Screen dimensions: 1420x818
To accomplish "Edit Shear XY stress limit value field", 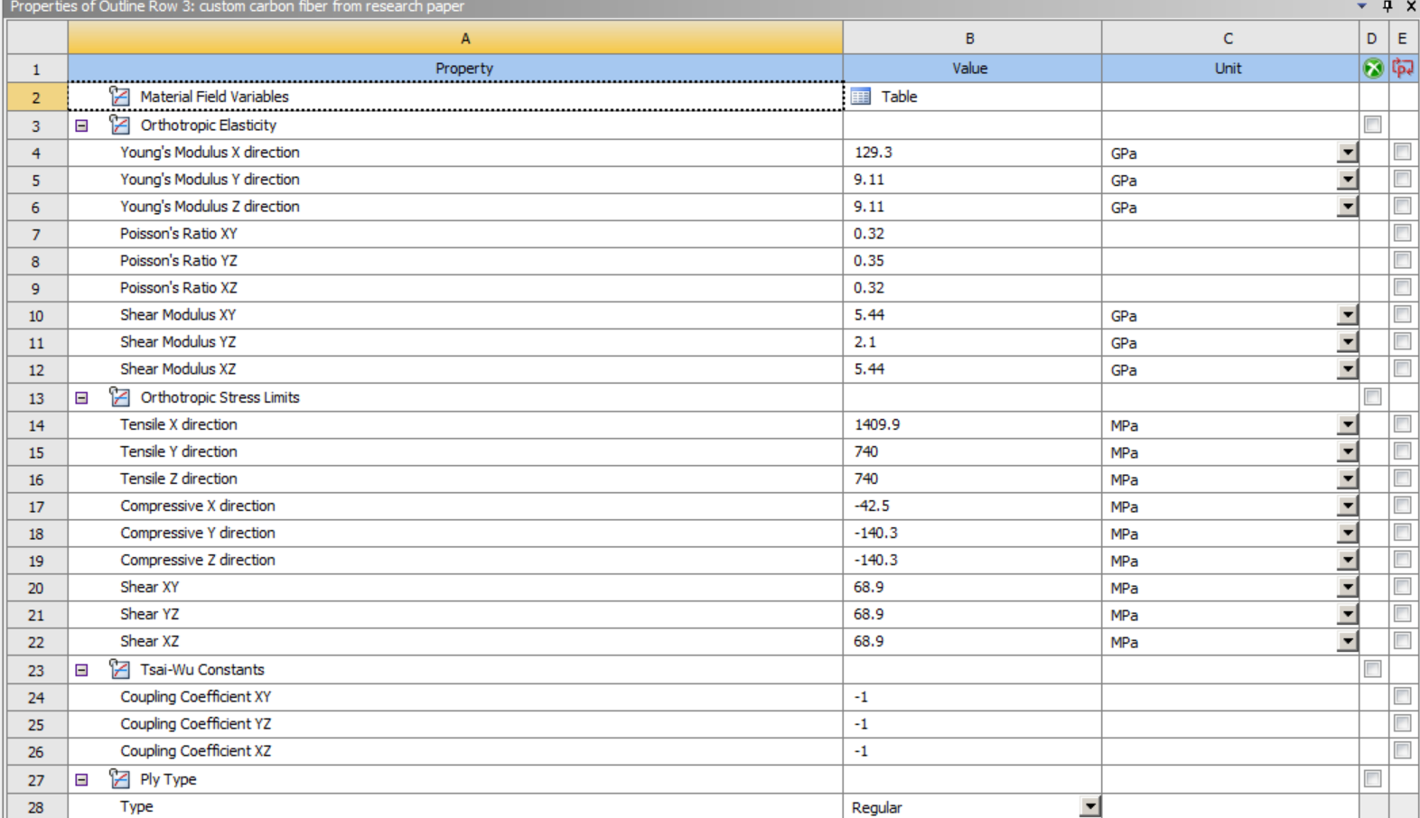I will click(x=972, y=587).
